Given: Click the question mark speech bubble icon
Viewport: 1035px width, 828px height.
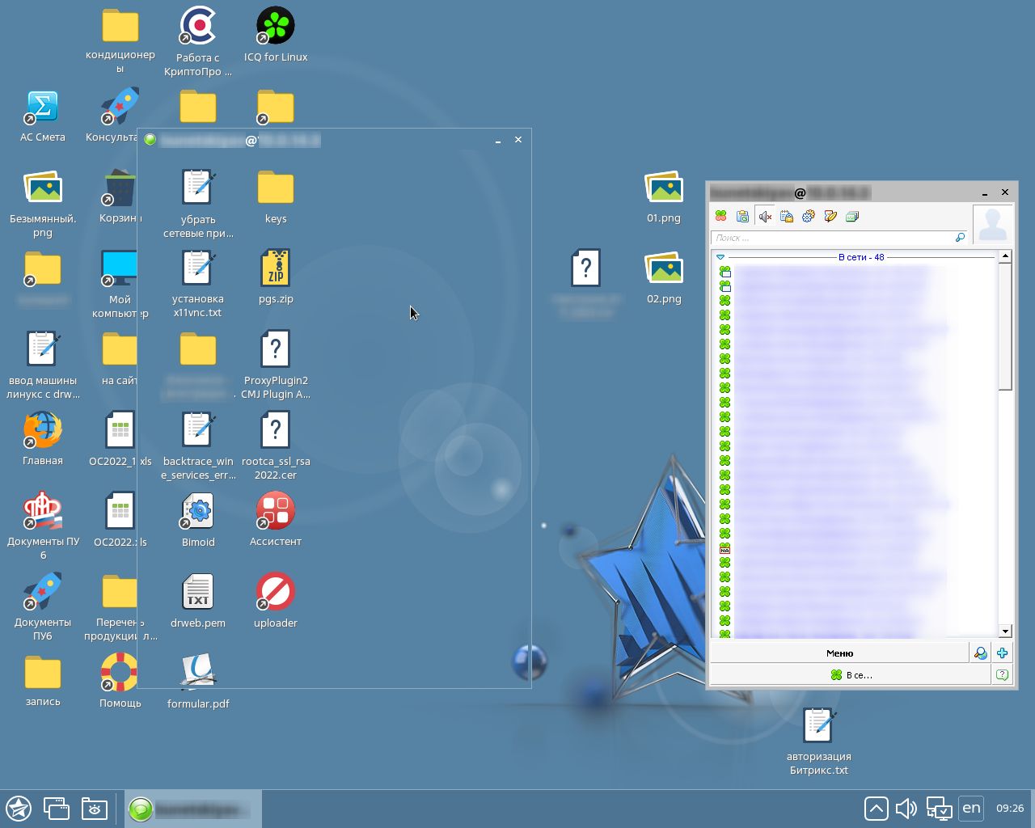Looking at the screenshot, I should click(1003, 674).
